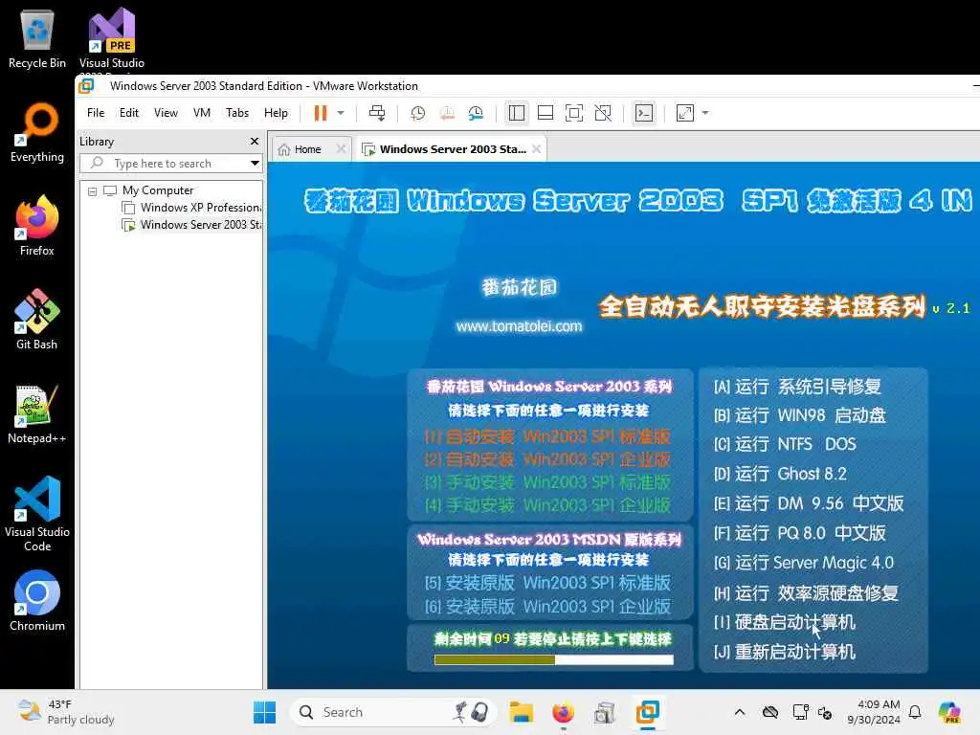Close the Windows Server 2003 tab
This screenshot has width=980, height=735.
pos(536,148)
